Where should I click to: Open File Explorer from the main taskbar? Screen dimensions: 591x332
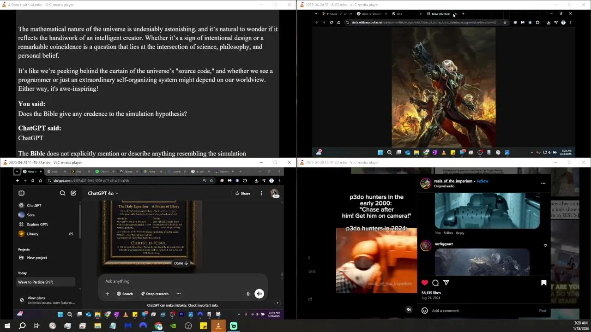[97, 326]
